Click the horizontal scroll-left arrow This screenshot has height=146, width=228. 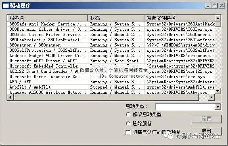click(x=10, y=97)
